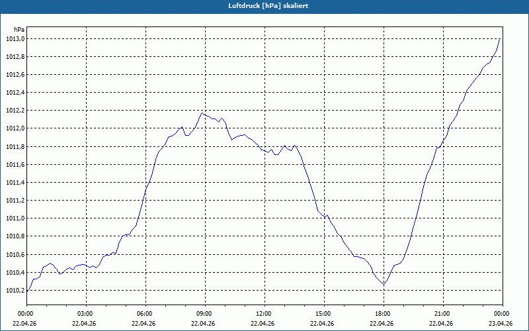Click the title 'Luftdruck [hPa] skaliert'
529x331 pixels.
268,6
